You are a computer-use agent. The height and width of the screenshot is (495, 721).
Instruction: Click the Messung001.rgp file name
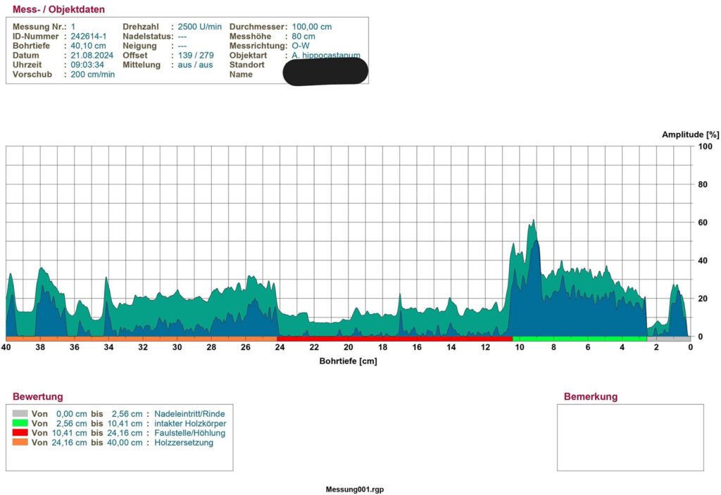tap(354, 489)
